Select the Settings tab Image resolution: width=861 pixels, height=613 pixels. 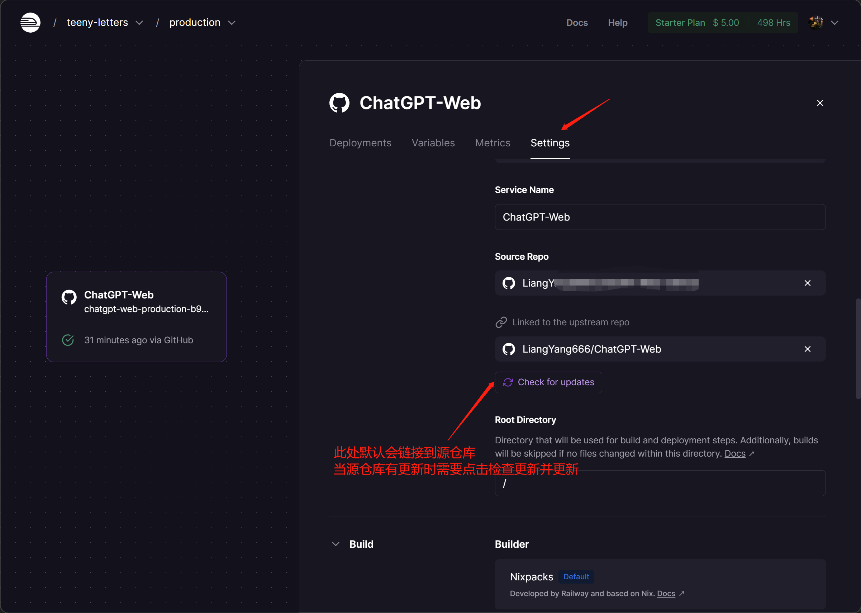(550, 143)
